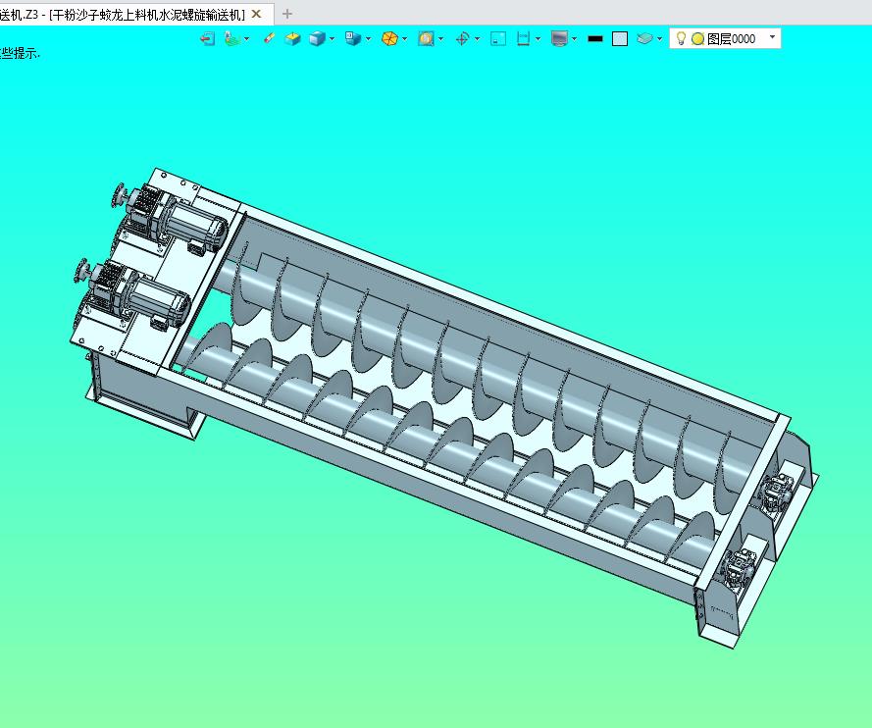Image resolution: width=872 pixels, height=728 pixels.
Task: Click the red crosshair target icon
Action: click(x=462, y=38)
